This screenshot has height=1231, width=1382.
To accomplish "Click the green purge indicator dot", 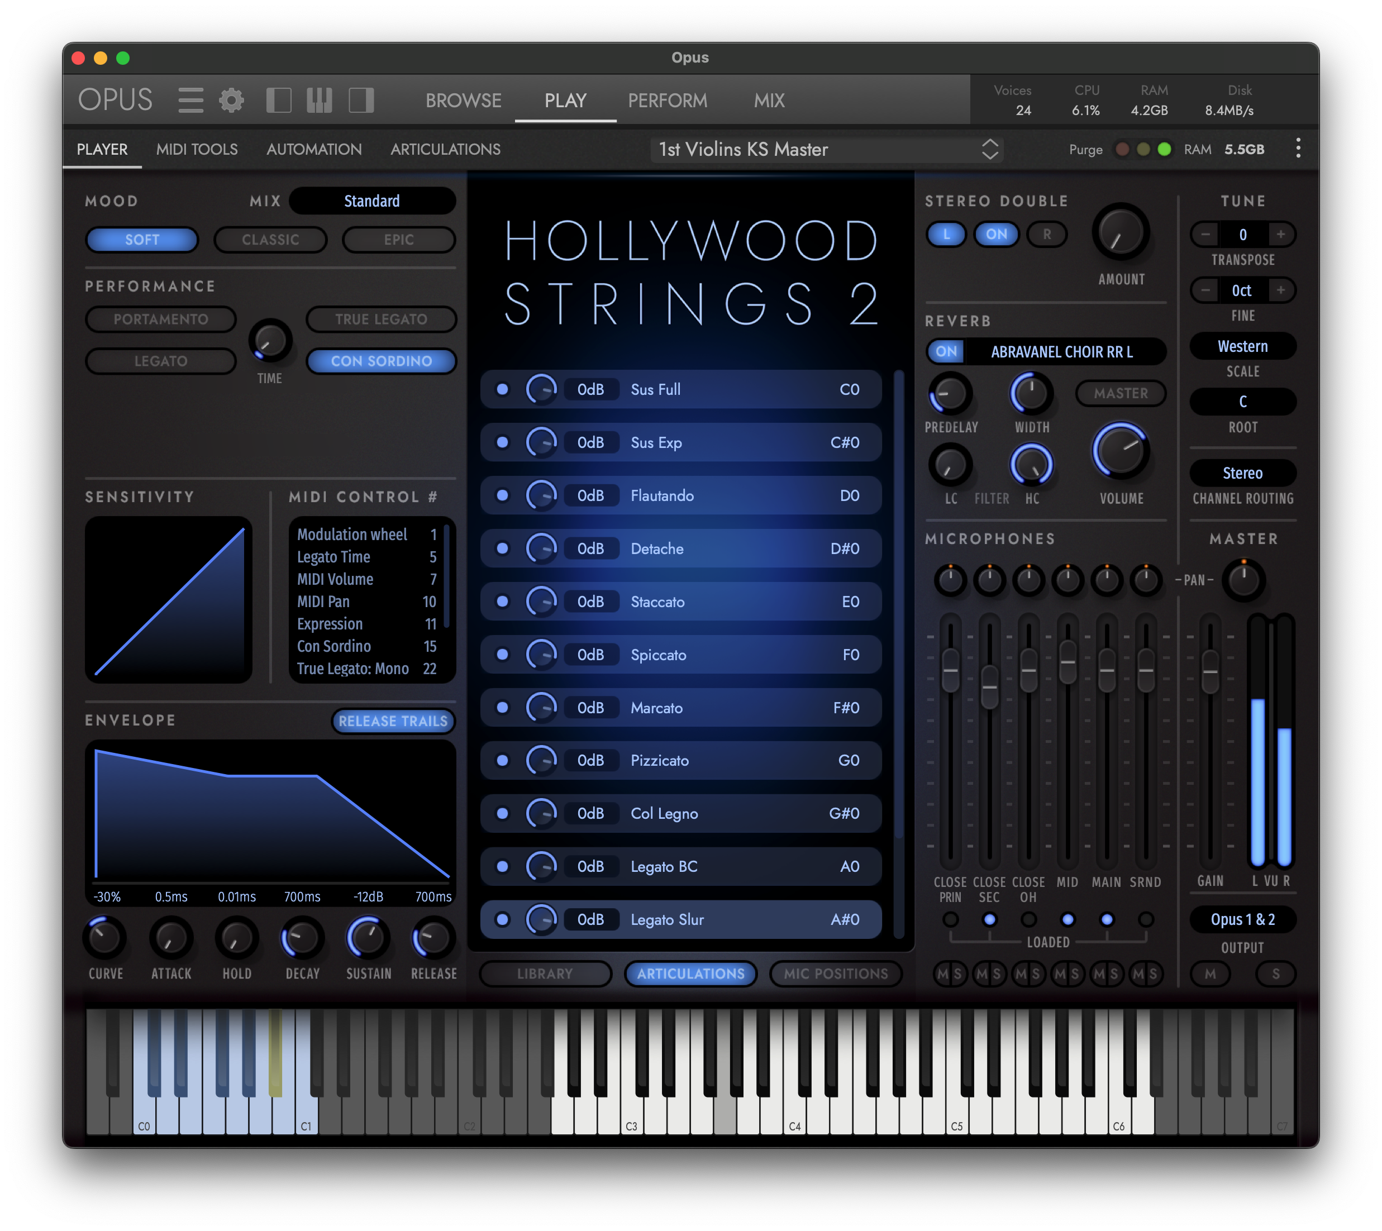I will [1164, 149].
